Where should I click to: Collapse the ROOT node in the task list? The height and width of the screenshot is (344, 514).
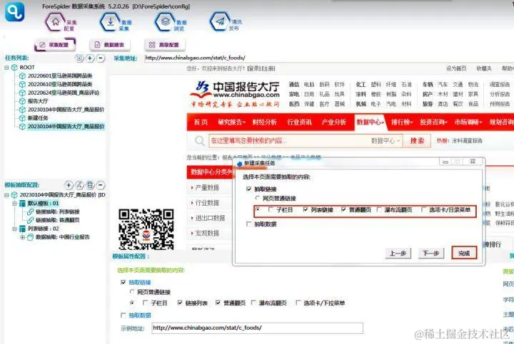(x=6, y=68)
